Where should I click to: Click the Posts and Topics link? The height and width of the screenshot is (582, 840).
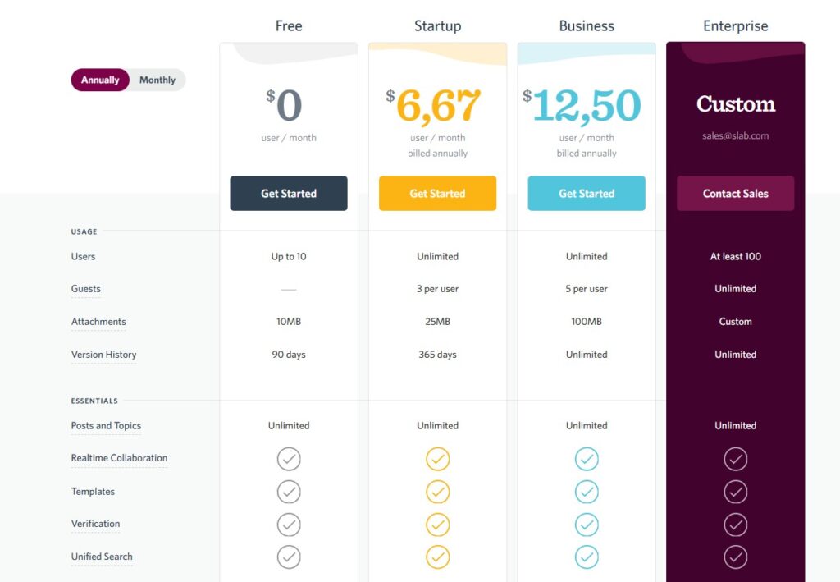pos(106,425)
